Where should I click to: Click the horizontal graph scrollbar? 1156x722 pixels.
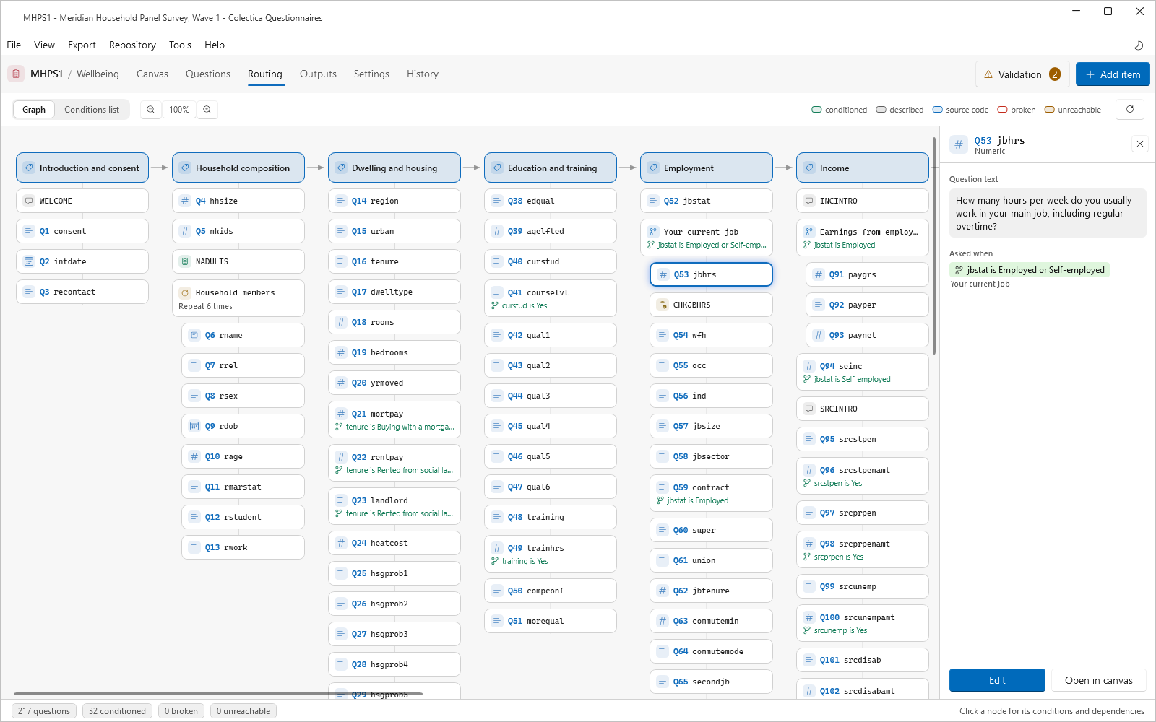(218, 694)
